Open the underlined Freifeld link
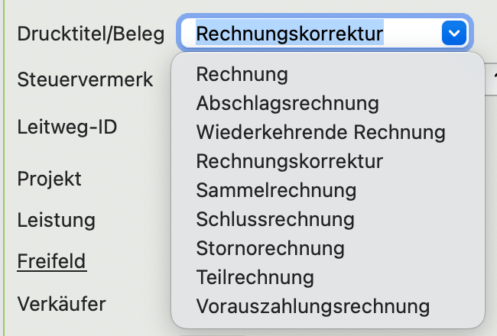The height and width of the screenshot is (336, 497). click(x=52, y=262)
